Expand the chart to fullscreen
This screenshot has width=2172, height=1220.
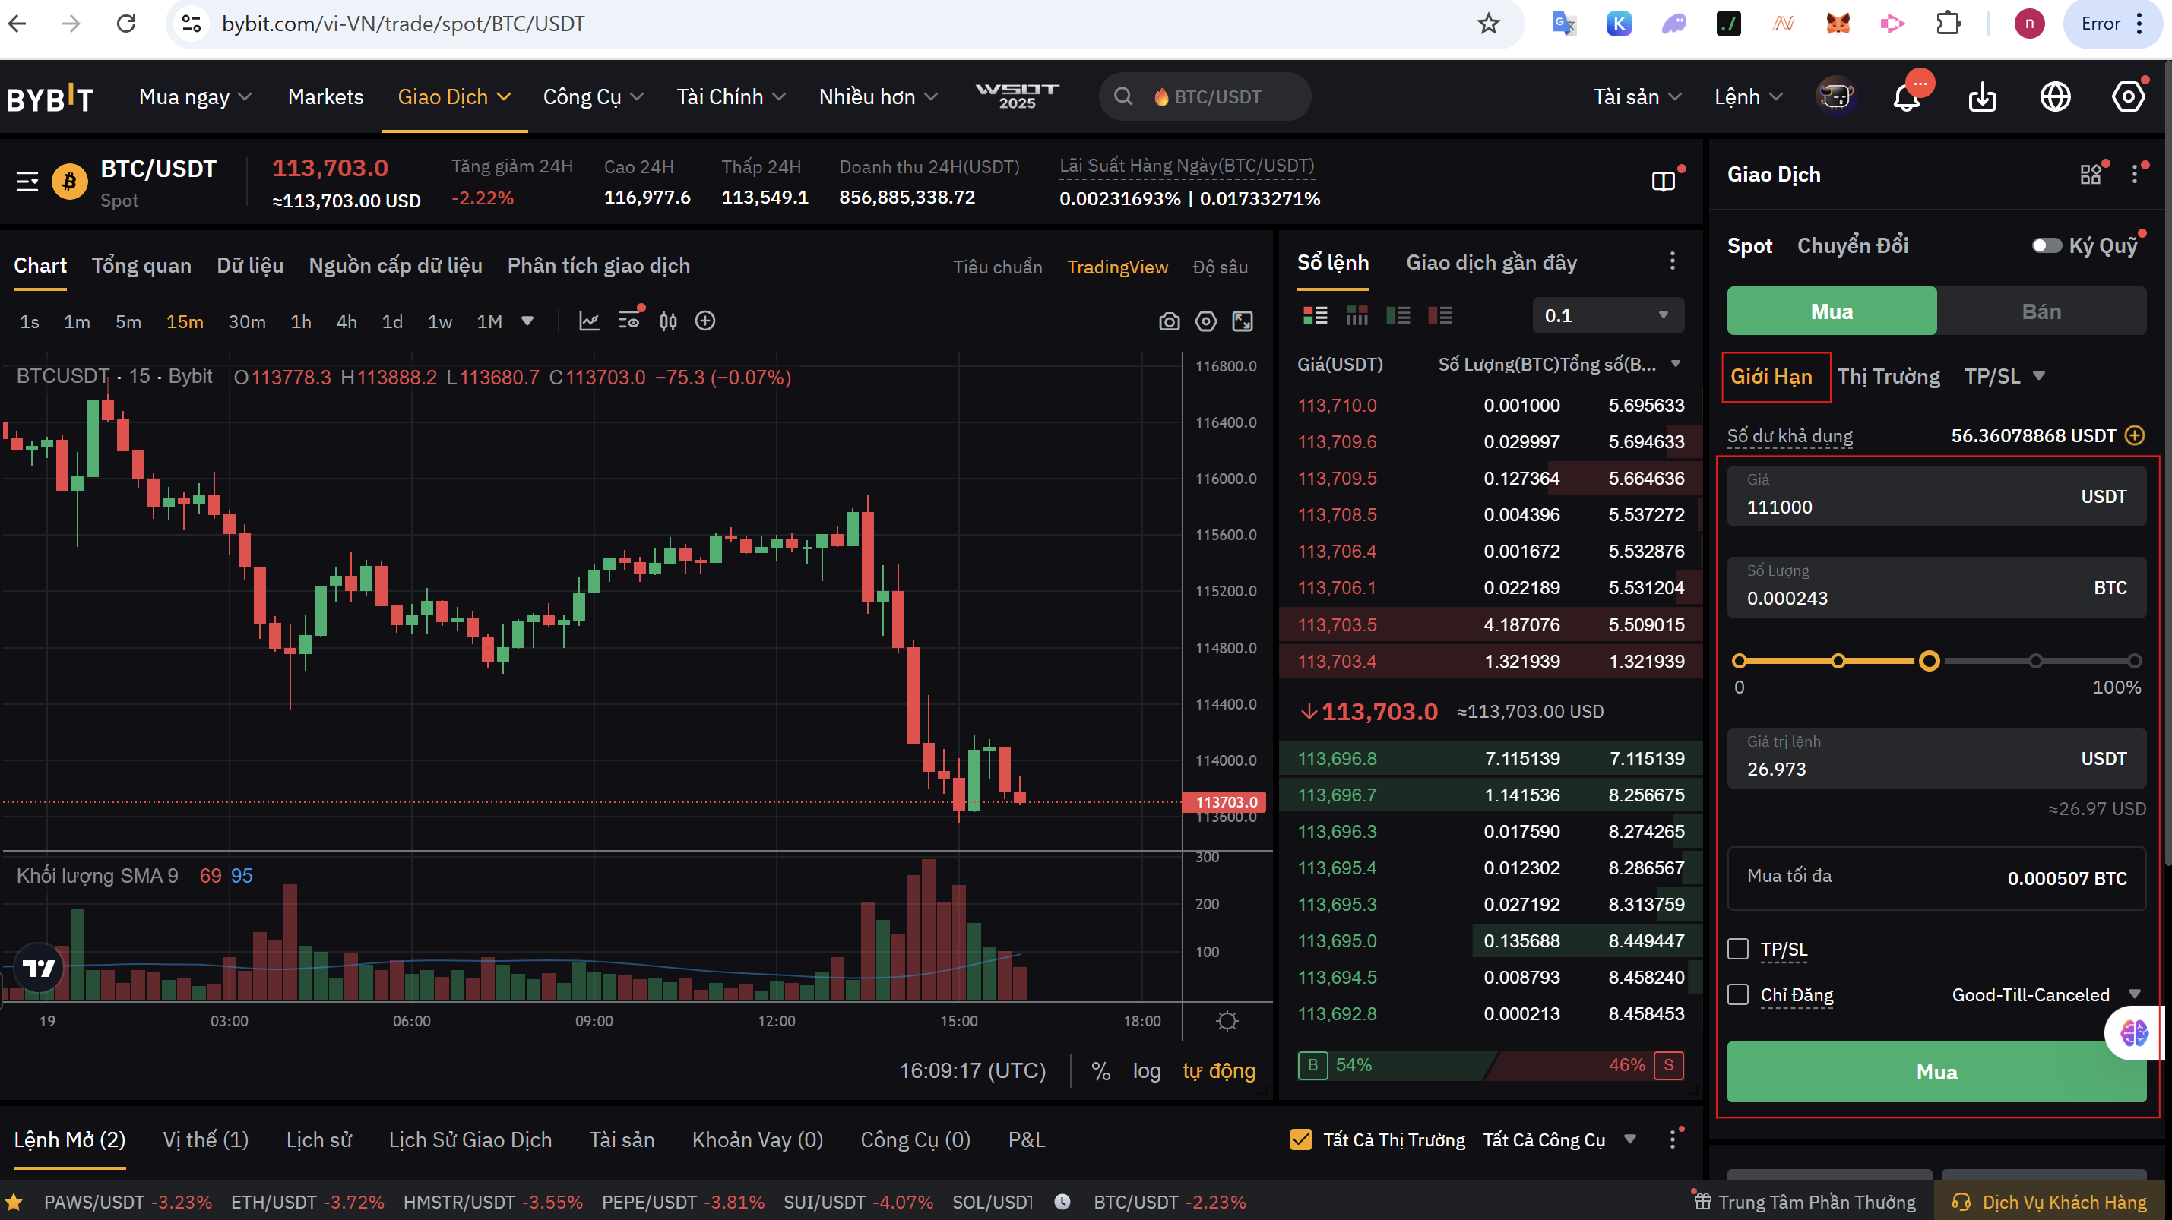click(x=1242, y=321)
